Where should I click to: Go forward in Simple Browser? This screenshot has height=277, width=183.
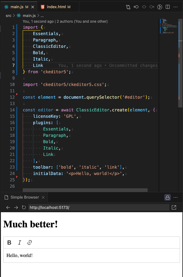[16, 207]
